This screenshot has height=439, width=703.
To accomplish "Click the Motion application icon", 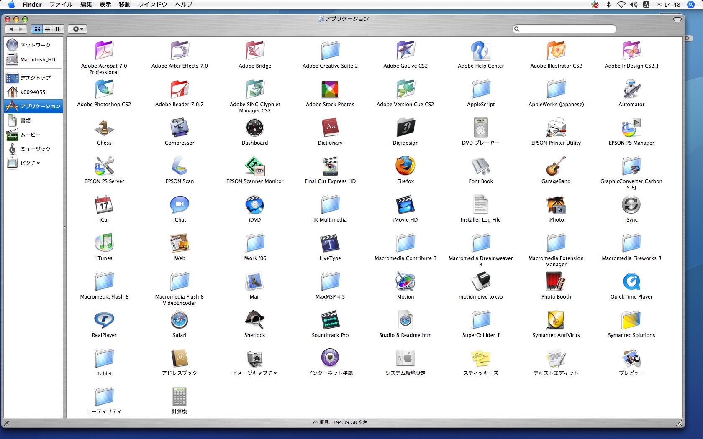I will pyautogui.click(x=405, y=282).
